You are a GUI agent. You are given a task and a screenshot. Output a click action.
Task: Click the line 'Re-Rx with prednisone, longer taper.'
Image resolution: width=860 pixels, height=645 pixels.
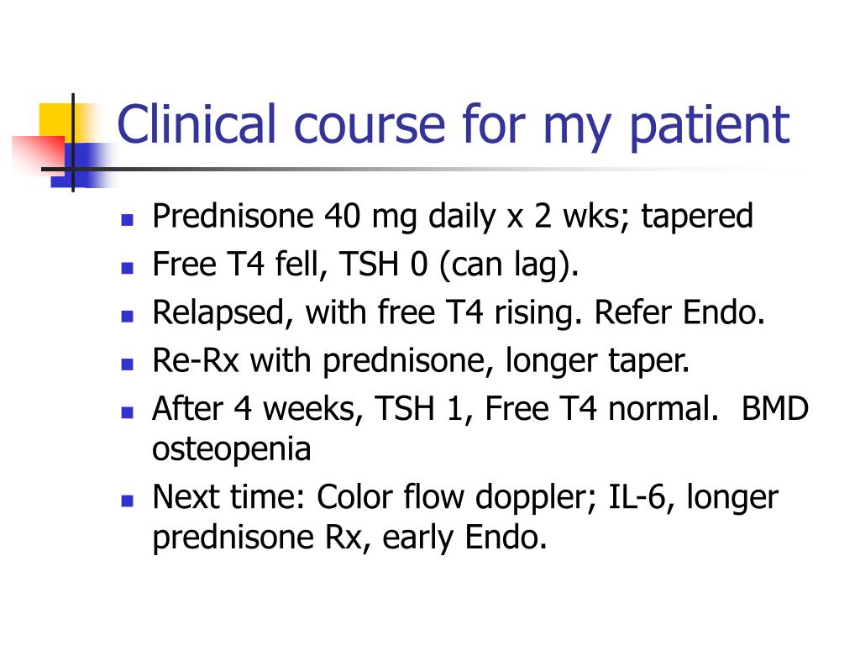(x=421, y=361)
